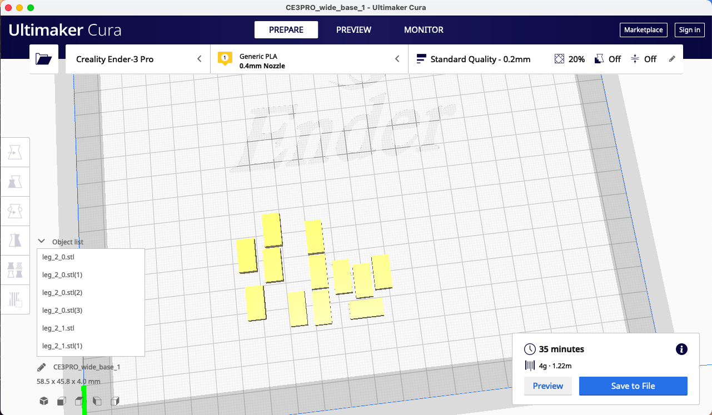Select the Scale tool in left toolbar
Screen dimensions: 712x415
click(x=15, y=181)
